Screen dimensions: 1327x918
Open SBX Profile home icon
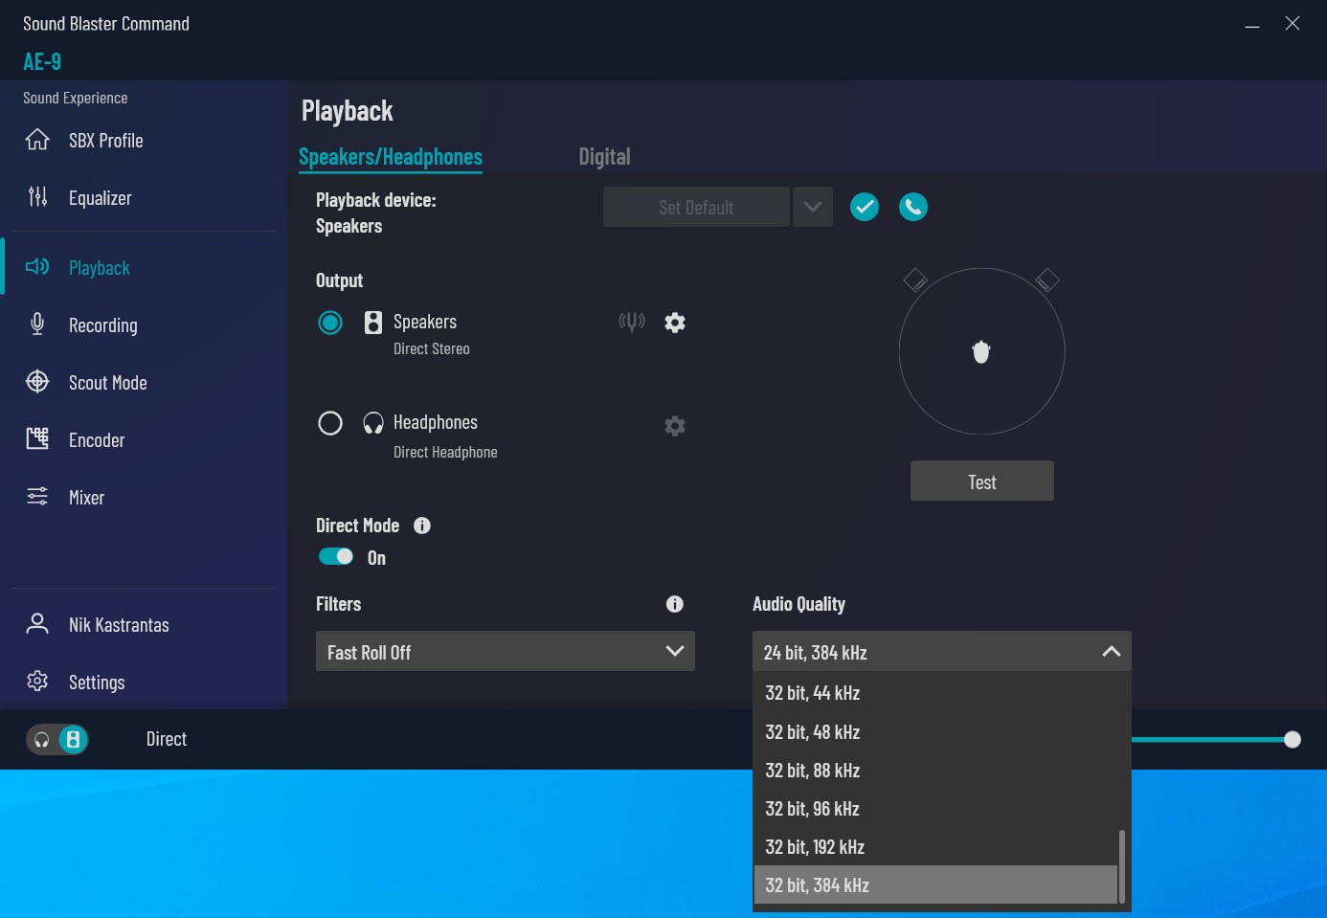click(x=37, y=140)
